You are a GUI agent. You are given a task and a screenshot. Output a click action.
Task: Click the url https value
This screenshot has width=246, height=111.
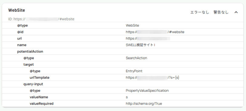[148, 38]
